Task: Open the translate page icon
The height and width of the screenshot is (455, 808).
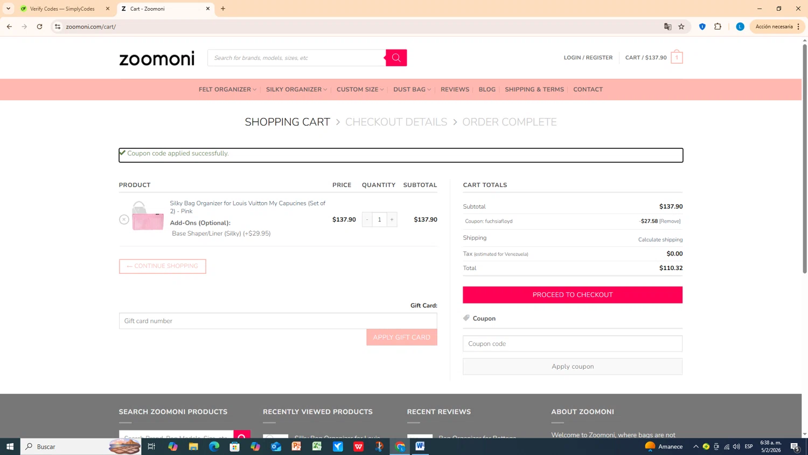Action: click(x=667, y=26)
